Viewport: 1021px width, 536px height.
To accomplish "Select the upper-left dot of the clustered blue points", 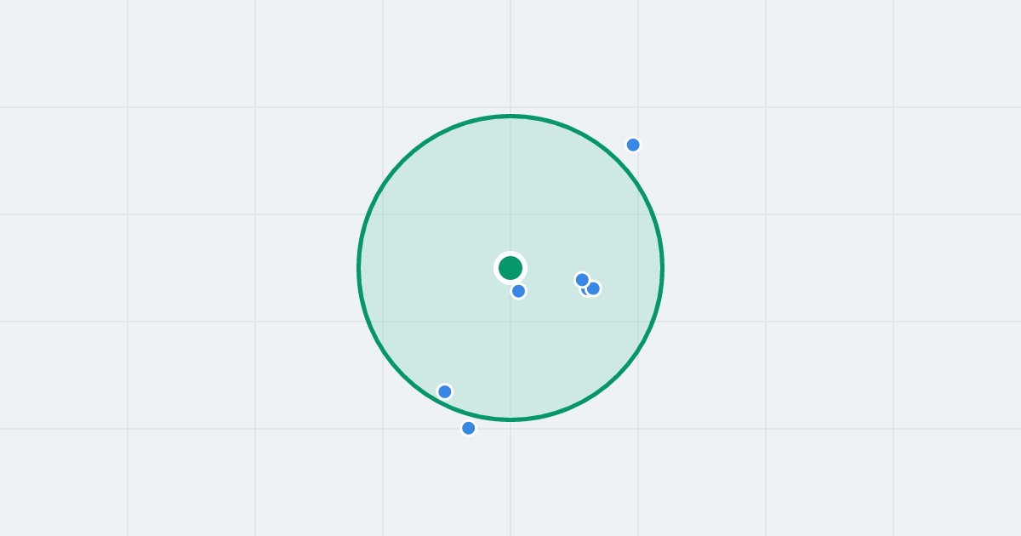I will tap(582, 280).
